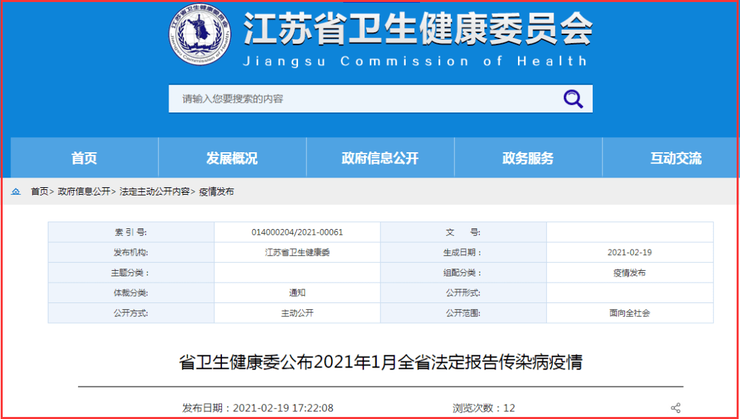740x419 pixels.
Task: Click the index number 014000204/2021-00061
Action: pos(297,232)
